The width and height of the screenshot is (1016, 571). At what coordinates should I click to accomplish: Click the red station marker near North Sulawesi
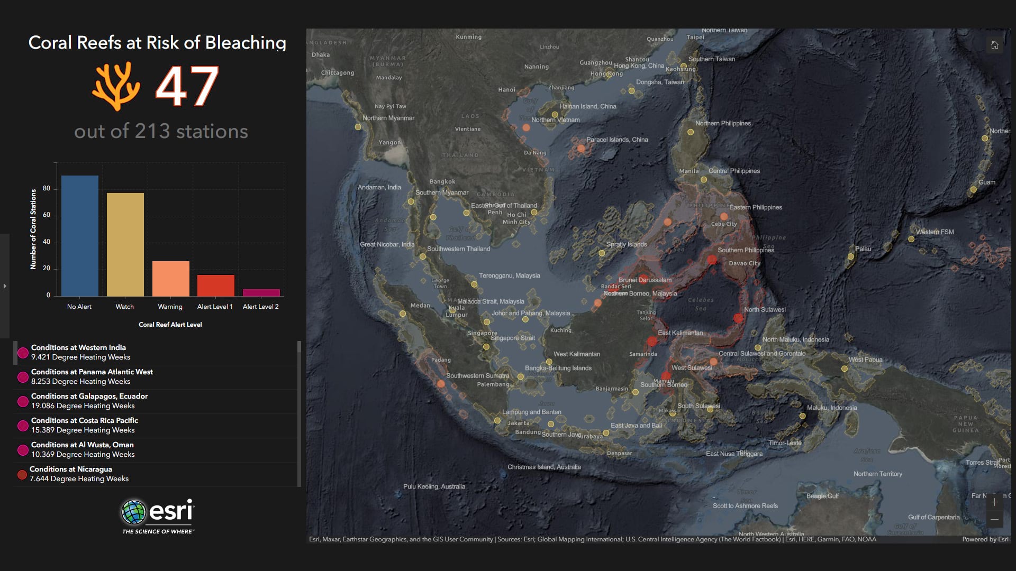(738, 318)
